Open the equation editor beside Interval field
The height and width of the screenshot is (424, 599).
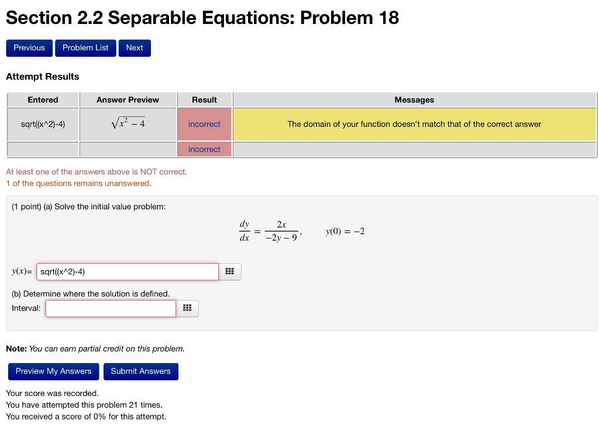coord(187,308)
